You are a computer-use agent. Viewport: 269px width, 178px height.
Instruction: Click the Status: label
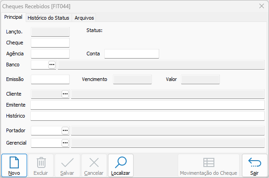[x=95, y=31]
